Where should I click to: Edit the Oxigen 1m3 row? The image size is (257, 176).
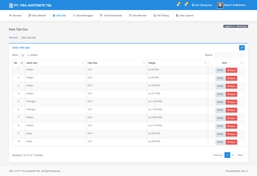(220, 70)
